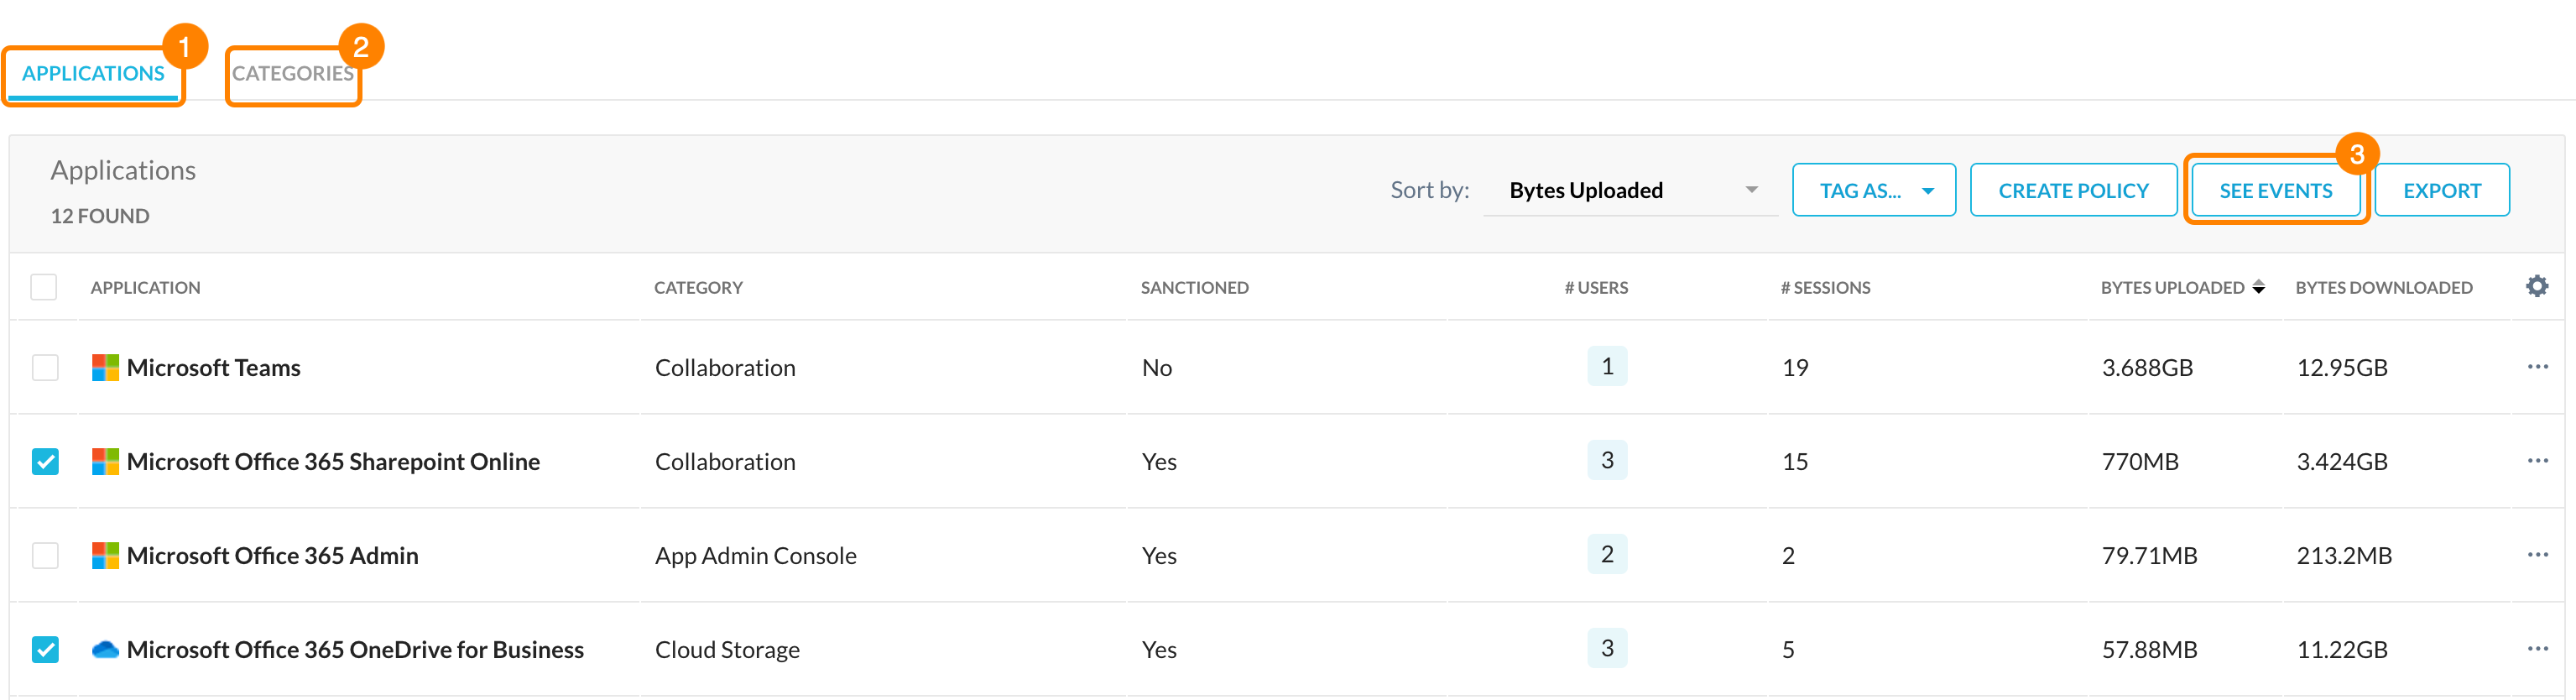Click the SEE EVENTS button
Screen dimensions: 2576x700
(x=2275, y=190)
